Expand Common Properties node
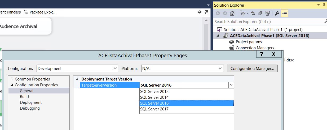The image size is (327, 130). [x=12, y=79]
